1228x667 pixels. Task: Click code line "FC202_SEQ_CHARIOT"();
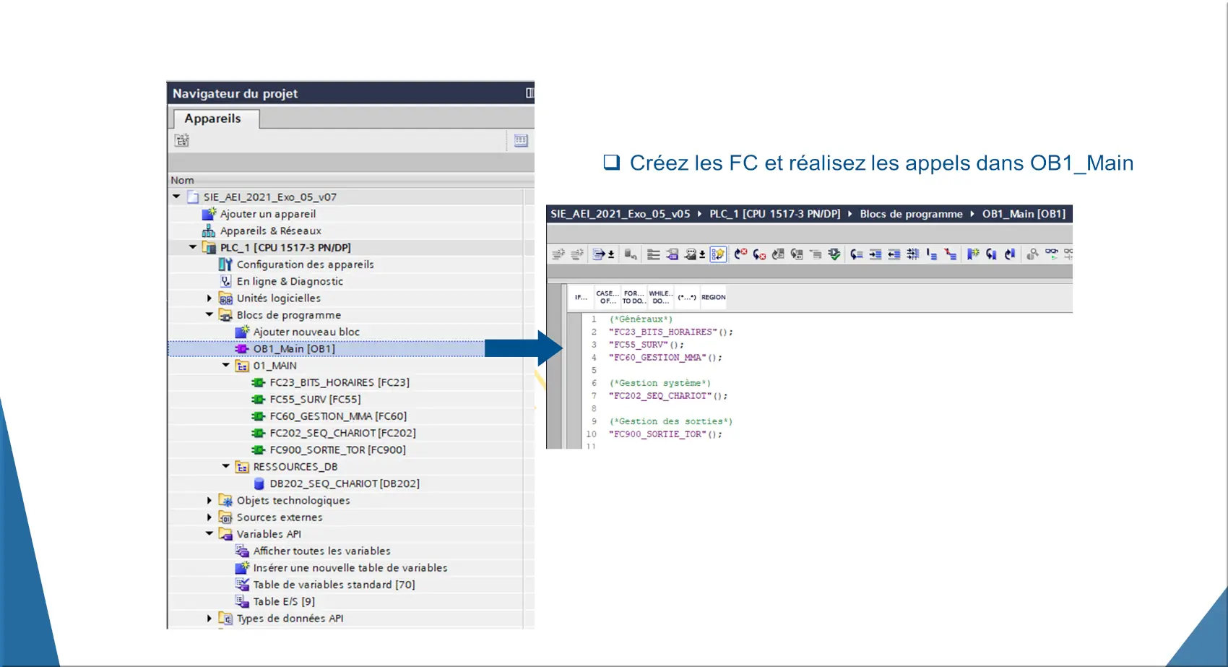668,396
